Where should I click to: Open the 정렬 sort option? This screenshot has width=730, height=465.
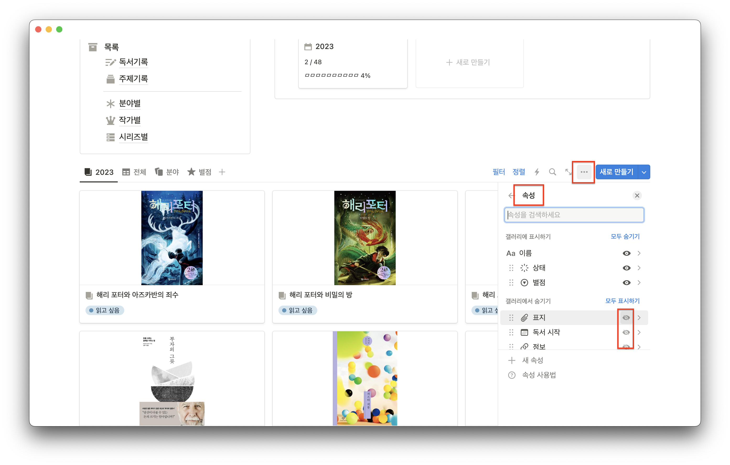pyautogui.click(x=519, y=172)
